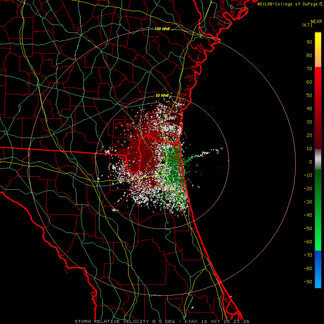
Task: Click the "18 OCT 25" date text
Action: [x=216, y=321]
